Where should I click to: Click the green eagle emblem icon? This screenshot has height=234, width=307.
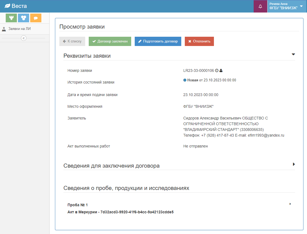point(11,18)
